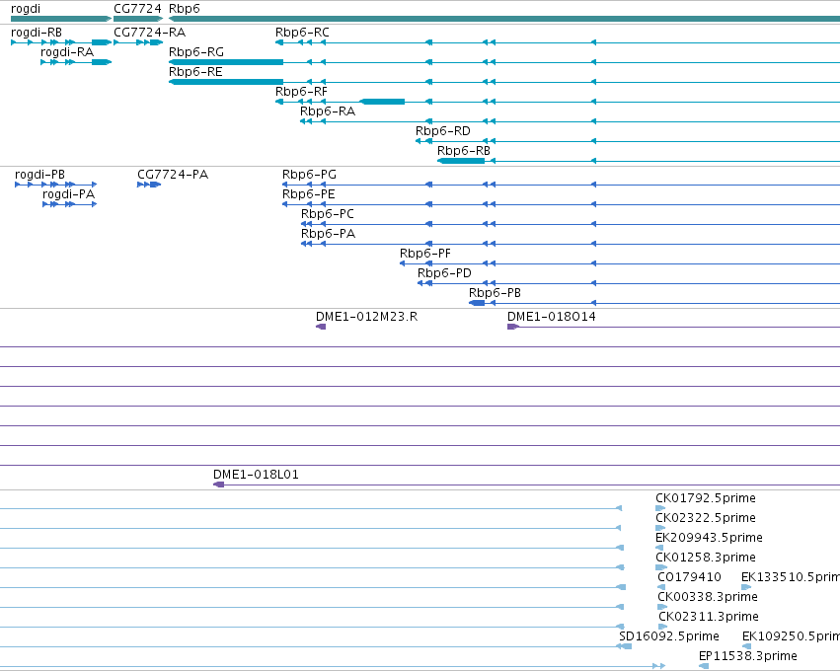Select the rogdi gene bar
840x671 pixels.
pos(61,19)
